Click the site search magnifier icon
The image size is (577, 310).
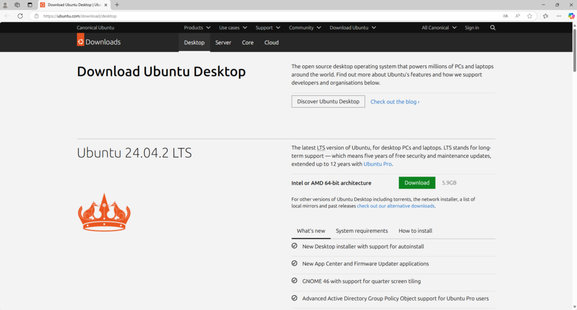pyautogui.click(x=492, y=28)
